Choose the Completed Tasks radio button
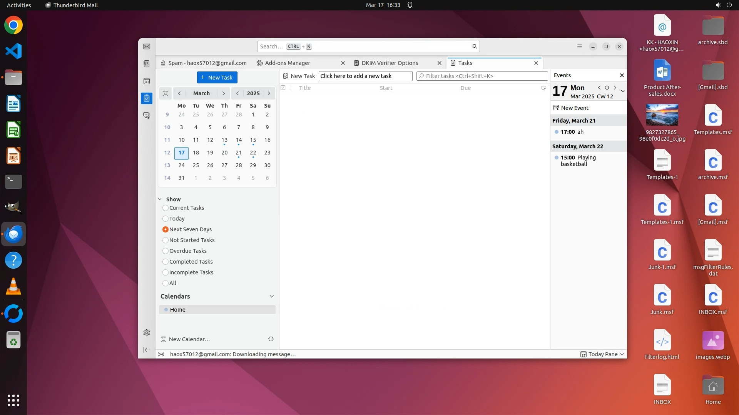The width and height of the screenshot is (739, 415). click(x=166, y=262)
